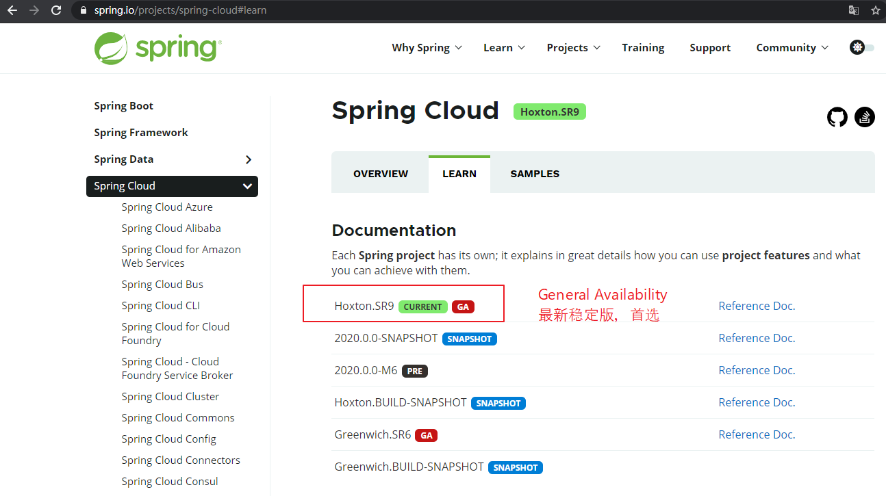The height and width of the screenshot is (496, 886).
Task: Collapse the Spring Cloud sidebar section
Action: click(x=247, y=186)
